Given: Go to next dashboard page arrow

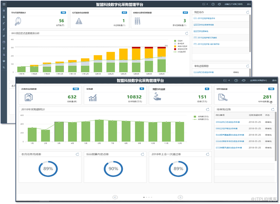Looking at the screenshot, I should click(180, 197).
